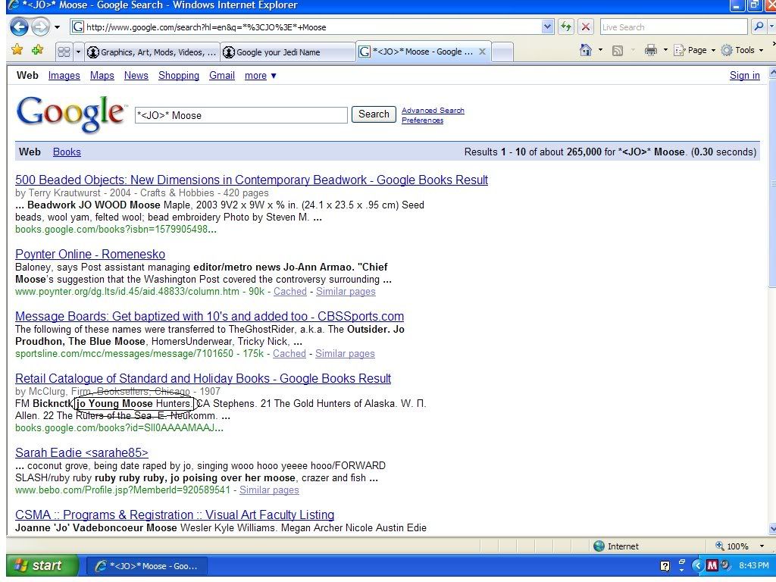Click the scrollbar down arrow
The height and width of the screenshot is (582, 776).
pos(772,529)
